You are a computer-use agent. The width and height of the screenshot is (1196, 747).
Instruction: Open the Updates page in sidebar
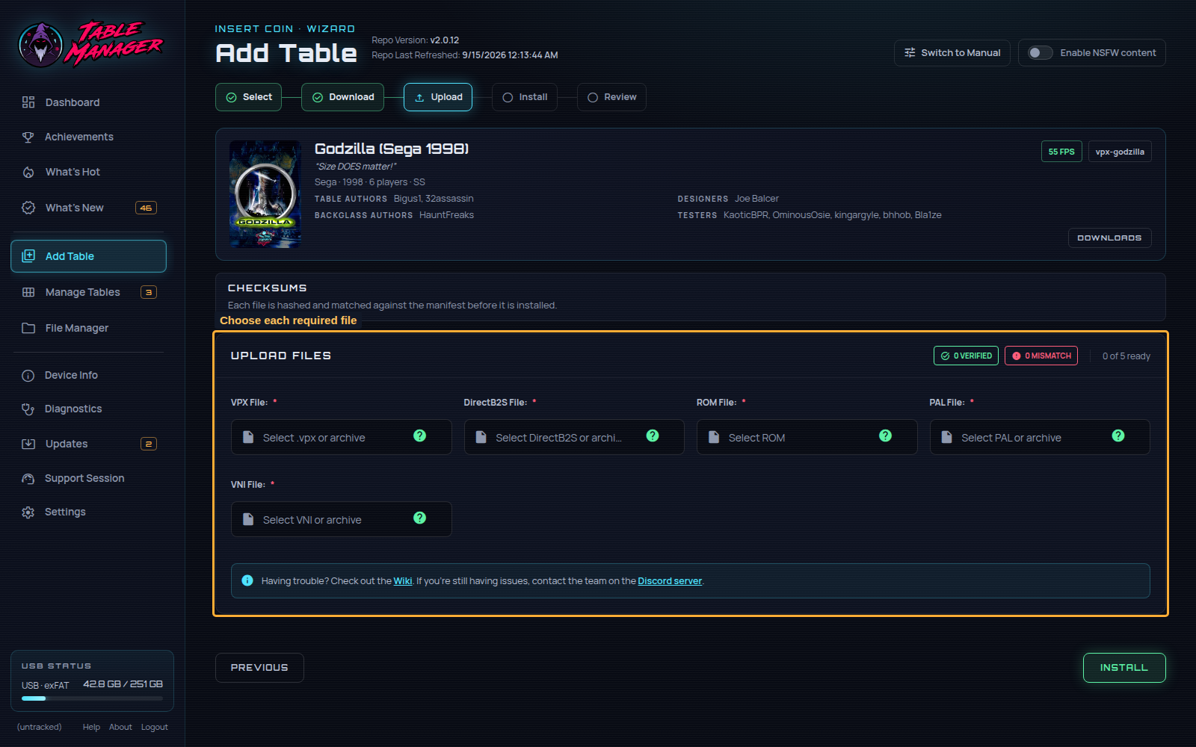coord(88,444)
